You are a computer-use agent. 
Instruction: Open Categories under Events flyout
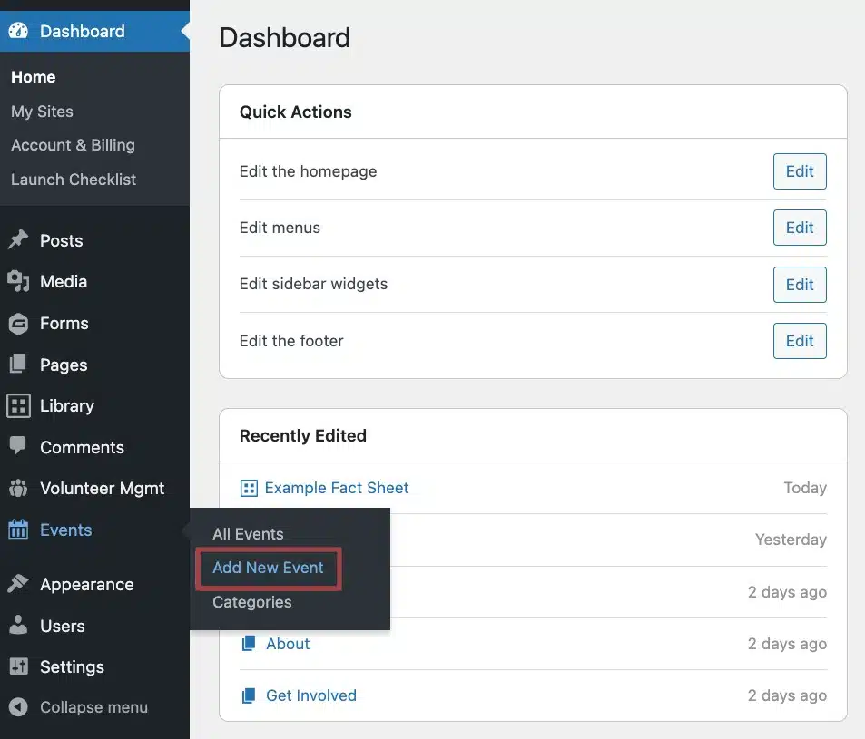pyautogui.click(x=251, y=602)
